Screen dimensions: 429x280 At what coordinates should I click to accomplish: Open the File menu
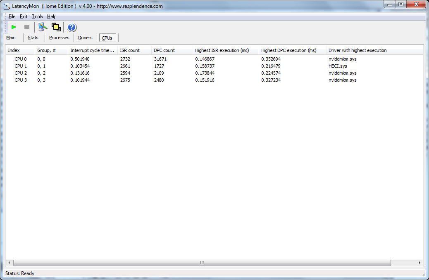pos(12,16)
